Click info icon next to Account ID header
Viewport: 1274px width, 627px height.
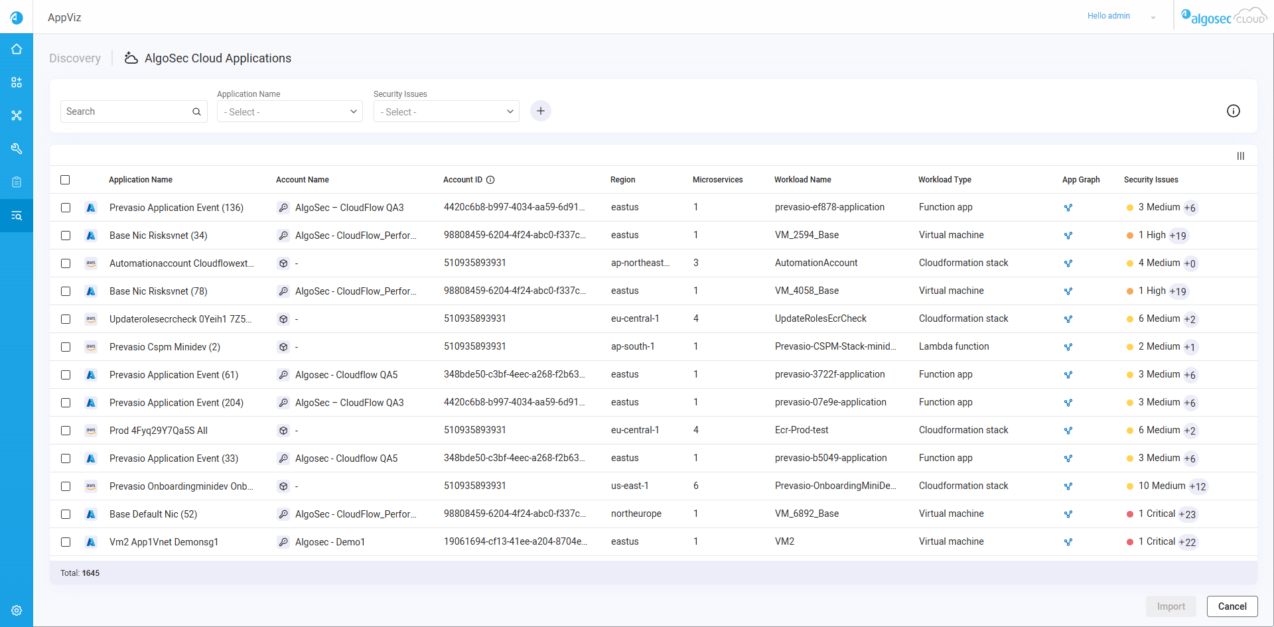490,180
